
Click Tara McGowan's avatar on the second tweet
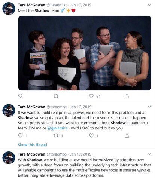click(x=9, y=110)
